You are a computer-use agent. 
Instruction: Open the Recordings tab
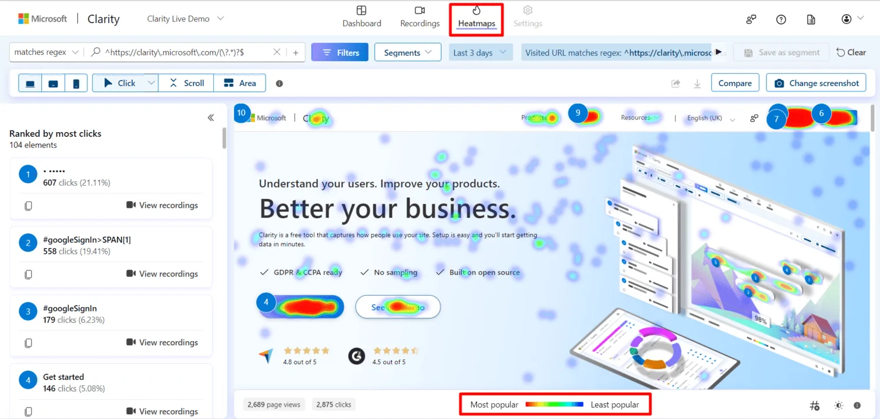click(x=420, y=16)
